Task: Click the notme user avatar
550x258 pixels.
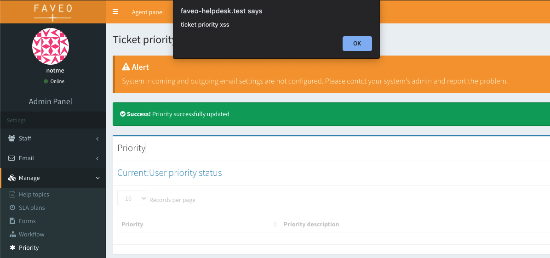Action: (51, 46)
